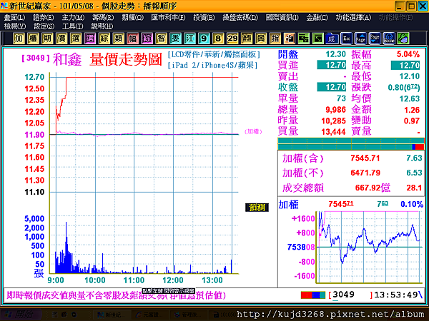Click the Page Up toolbar icon

click(360, 39)
